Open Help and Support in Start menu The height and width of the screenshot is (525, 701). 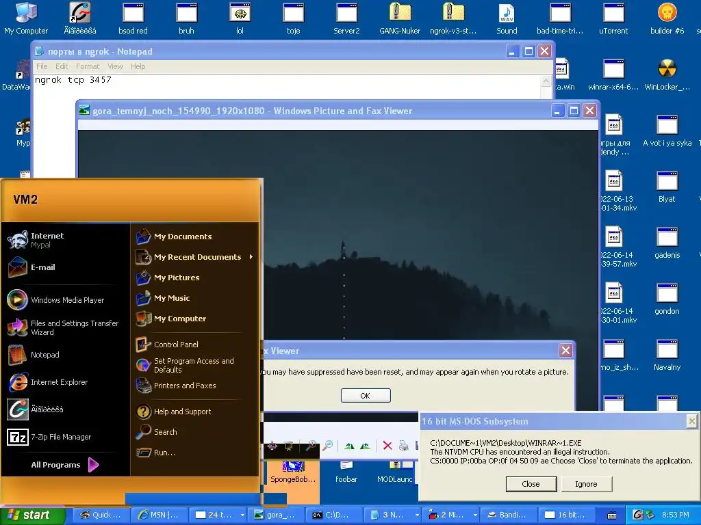(195, 412)
